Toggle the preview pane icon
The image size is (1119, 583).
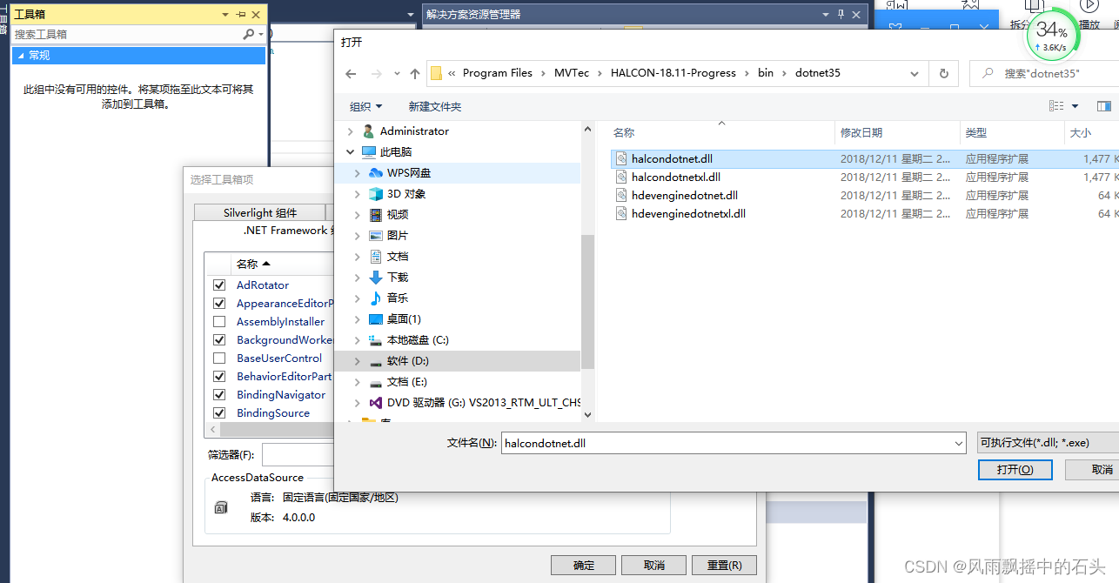click(x=1104, y=106)
